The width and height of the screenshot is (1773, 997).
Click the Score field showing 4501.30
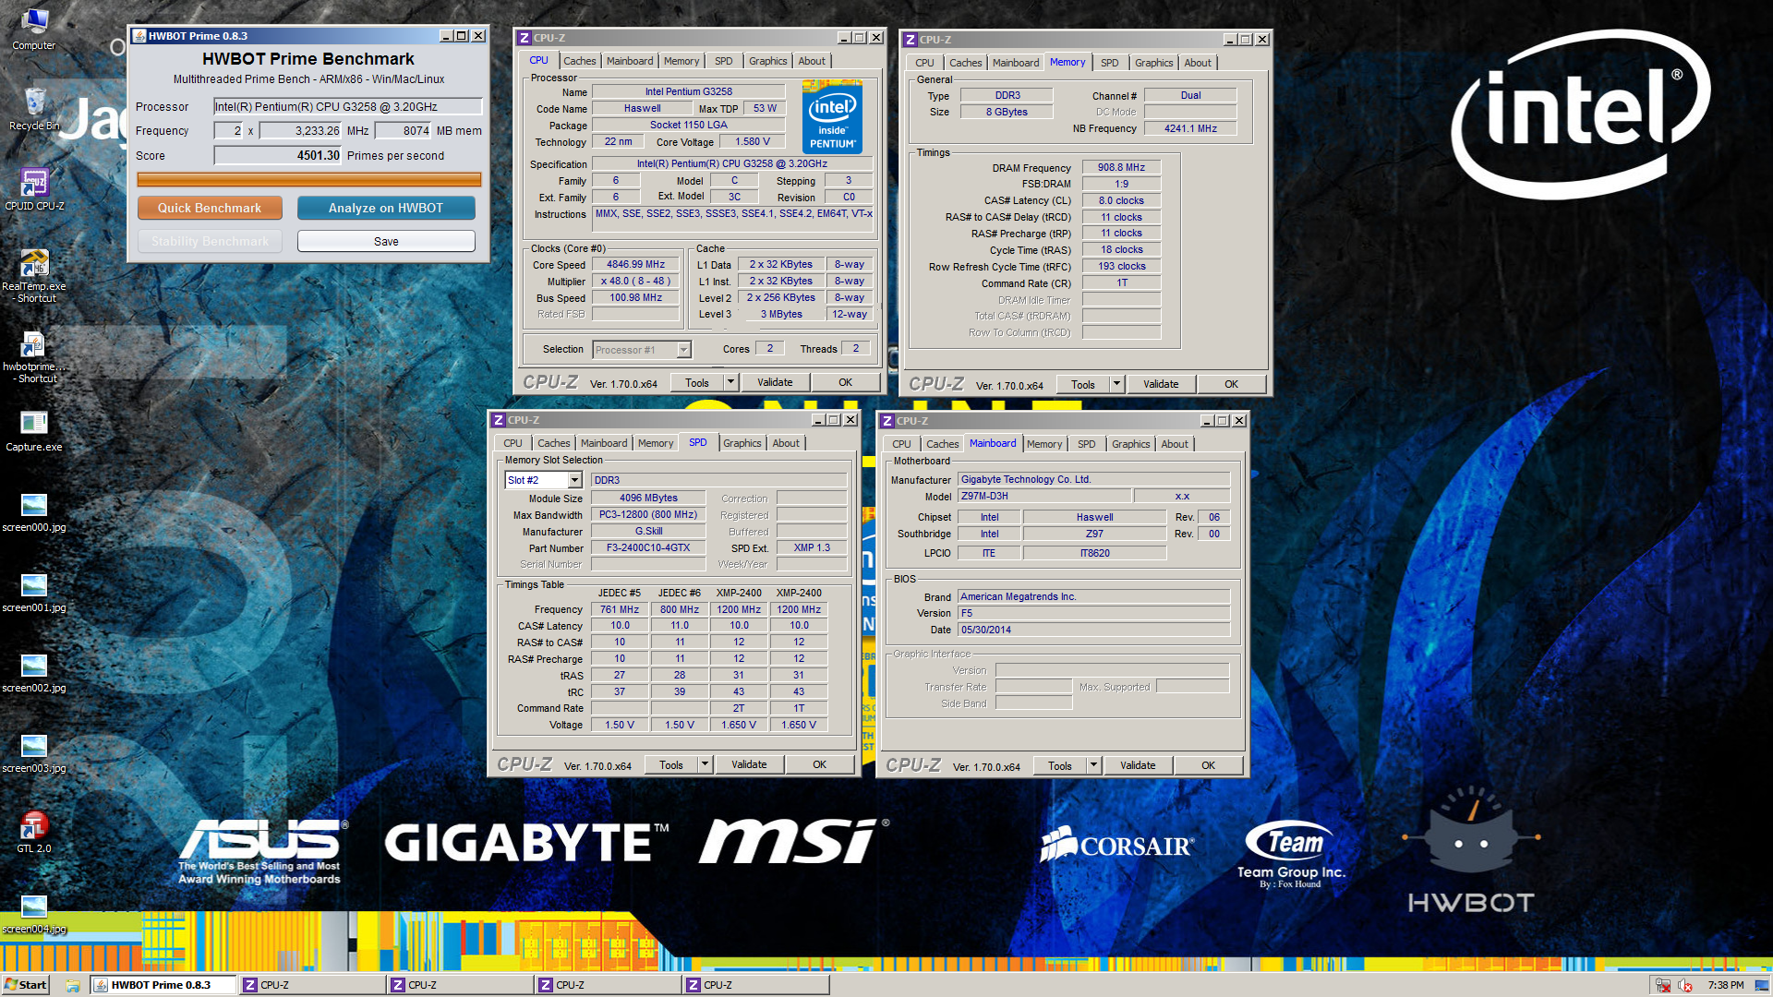pyautogui.click(x=278, y=155)
